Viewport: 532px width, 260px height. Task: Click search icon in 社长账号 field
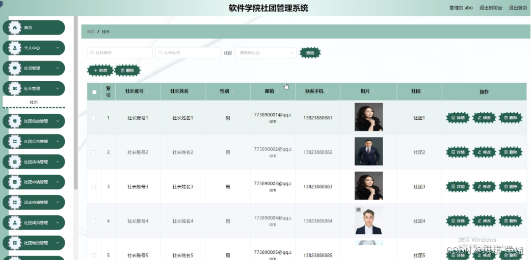[x=92, y=53]
